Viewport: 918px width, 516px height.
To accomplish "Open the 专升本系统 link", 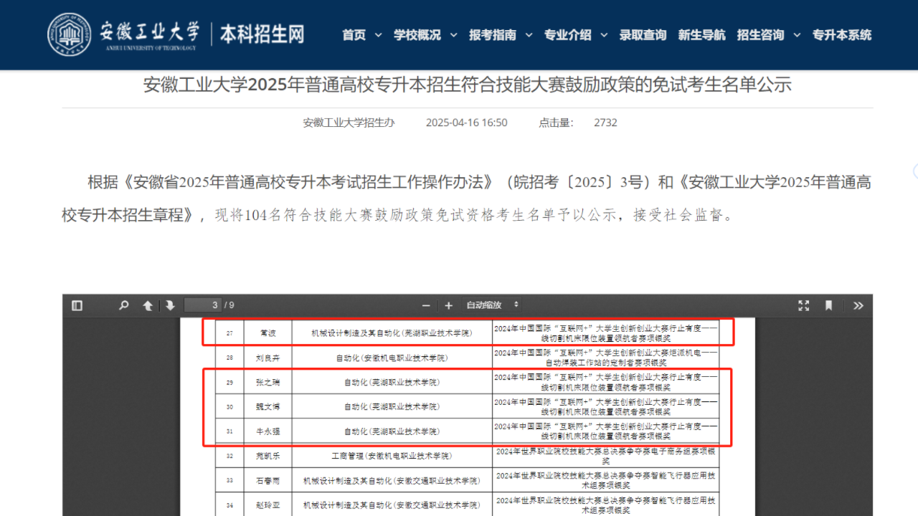I will point(842,34).
